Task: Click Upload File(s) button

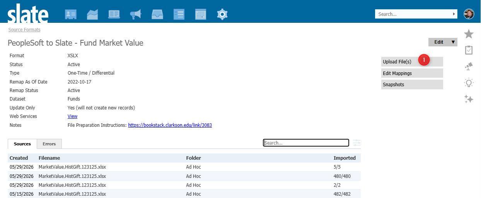Action: tap(412, 61)
